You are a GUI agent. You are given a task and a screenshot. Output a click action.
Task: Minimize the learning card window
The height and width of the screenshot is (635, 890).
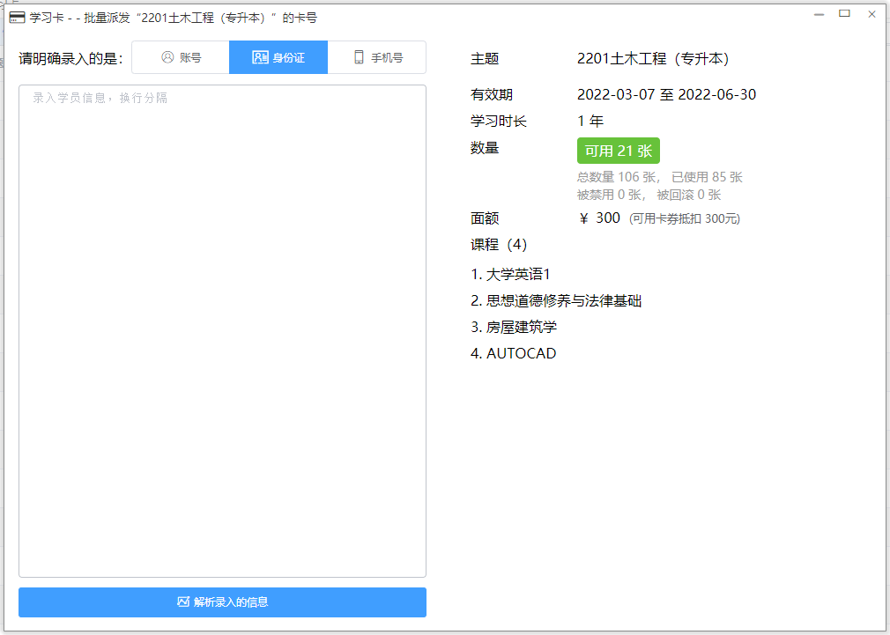(x=819, y=14)
